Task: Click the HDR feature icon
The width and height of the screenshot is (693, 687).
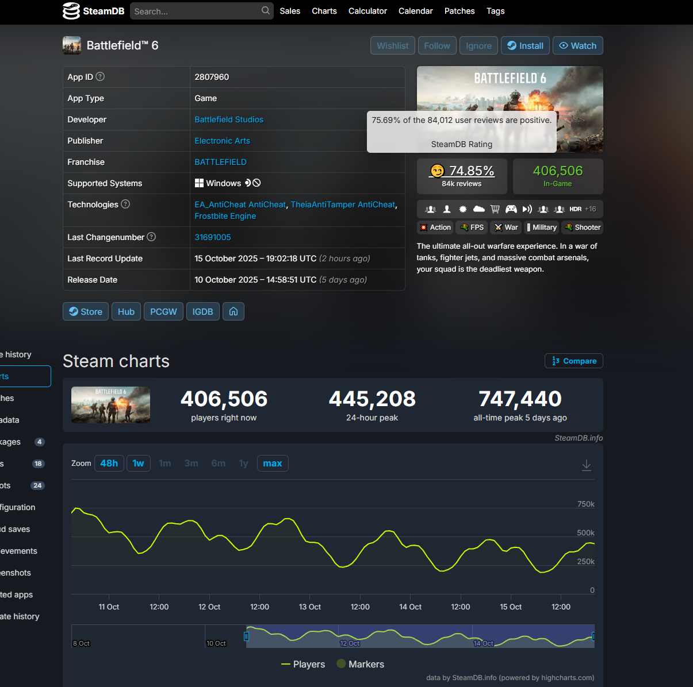Action: point(575,209)
